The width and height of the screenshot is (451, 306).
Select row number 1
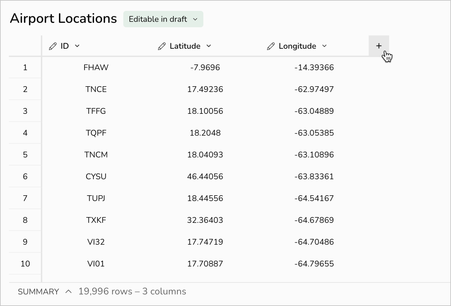coord(25,67)
